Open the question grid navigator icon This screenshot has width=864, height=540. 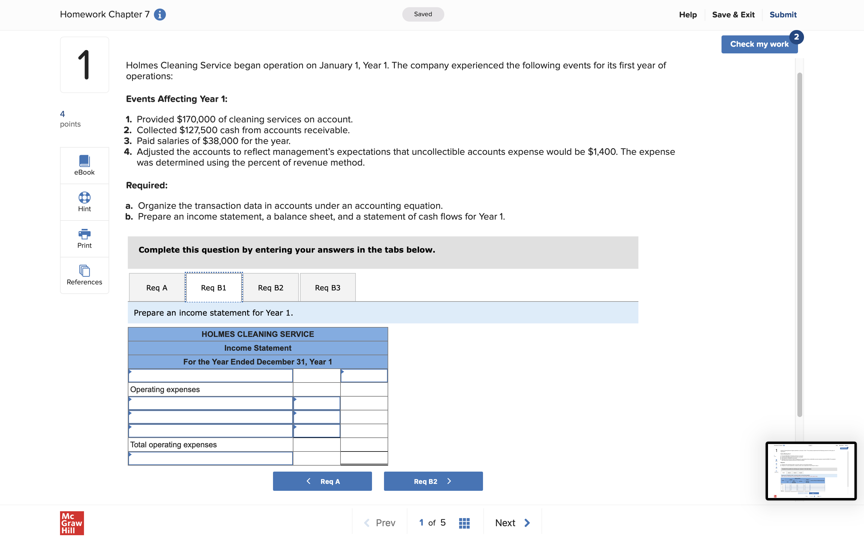coord(464,523)
